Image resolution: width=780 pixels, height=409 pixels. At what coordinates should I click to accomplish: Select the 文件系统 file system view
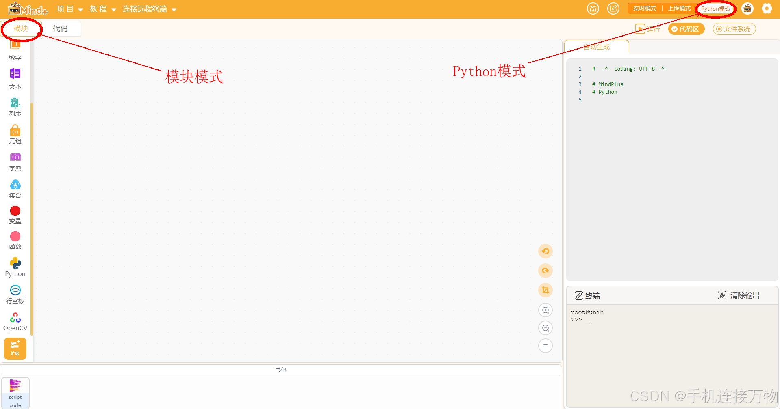tap(734, 29)
